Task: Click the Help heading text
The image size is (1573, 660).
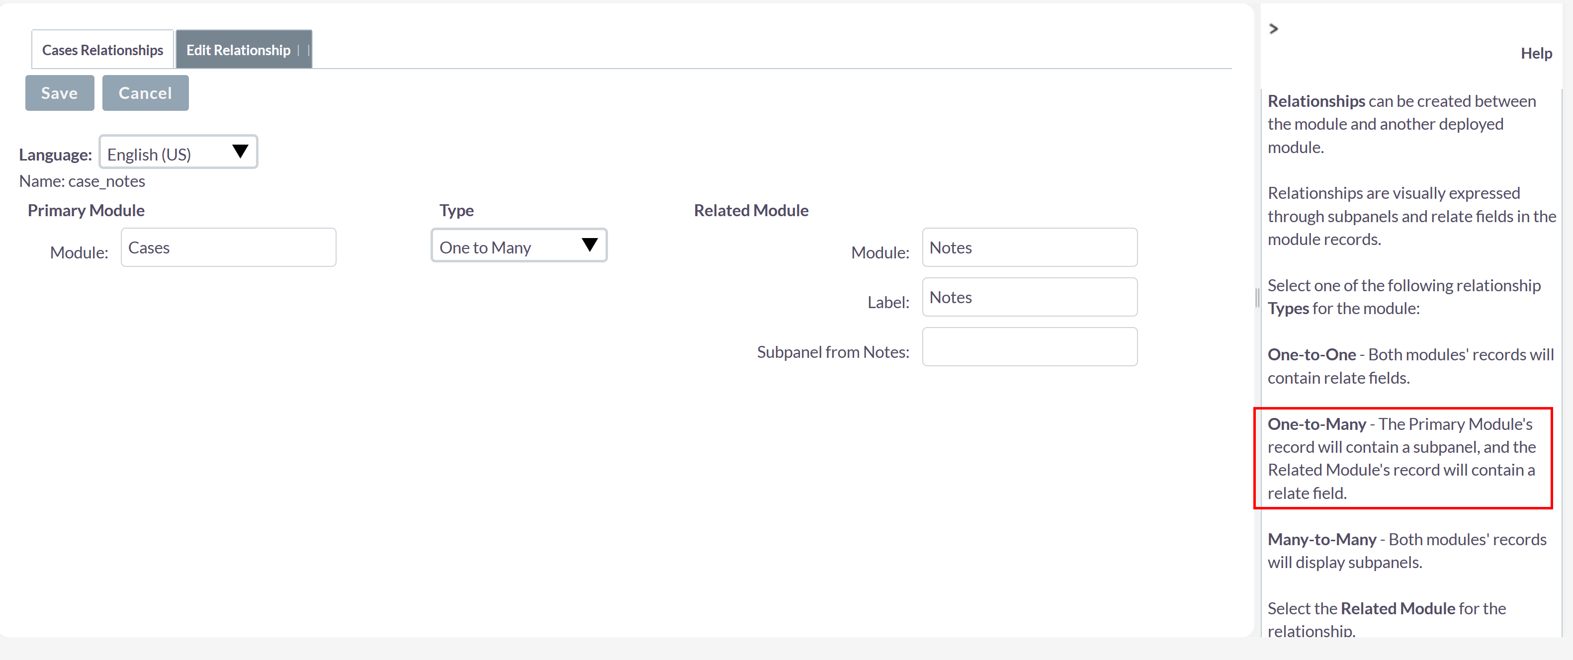Action: click(x=1536, y=54)
